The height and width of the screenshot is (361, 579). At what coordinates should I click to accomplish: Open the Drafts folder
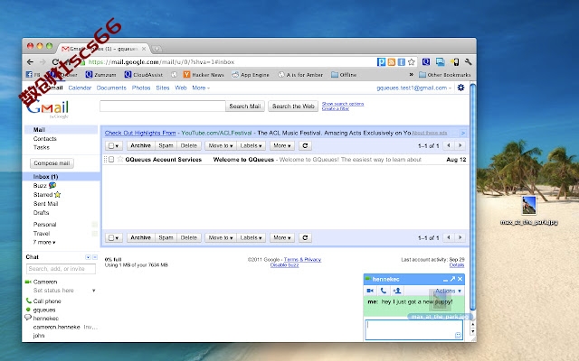[x=41, y=213]
